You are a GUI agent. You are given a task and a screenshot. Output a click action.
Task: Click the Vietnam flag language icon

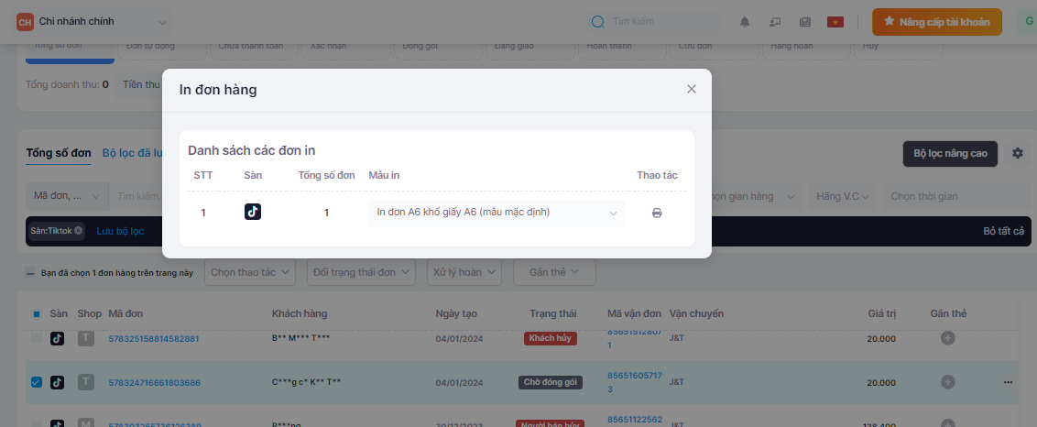pos(835,22)
